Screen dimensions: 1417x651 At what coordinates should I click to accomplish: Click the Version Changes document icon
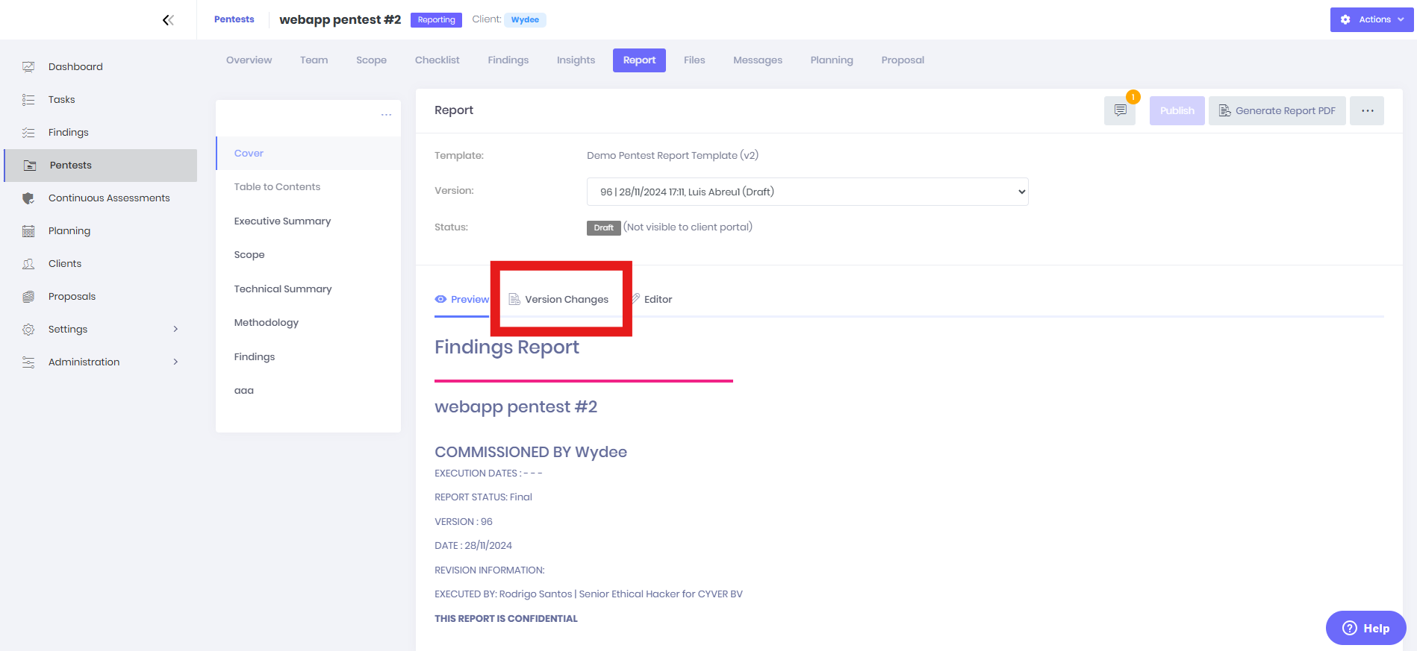[514, 299]
